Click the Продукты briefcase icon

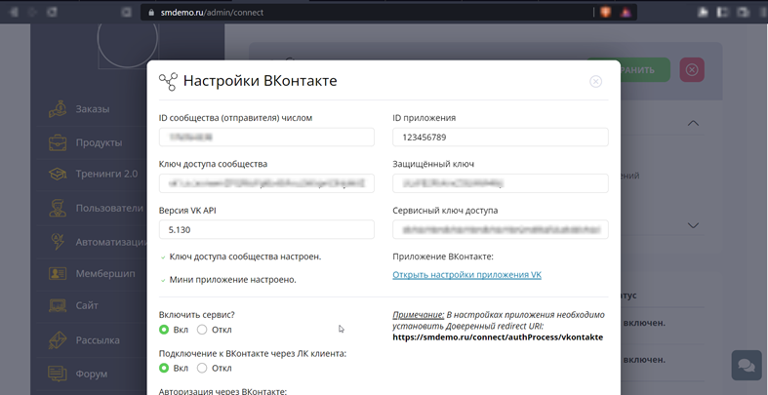(58, 142)
